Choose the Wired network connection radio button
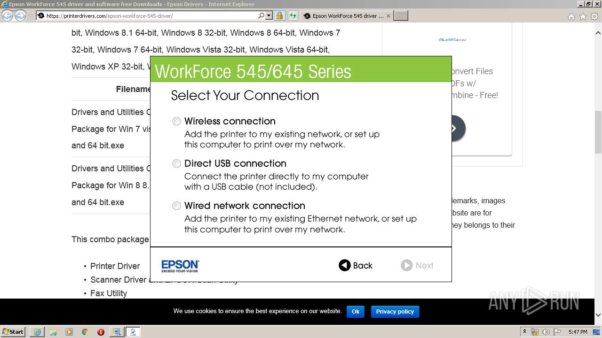Image resolution: width=602 pixels, height=338 pixels. [x=176, y=206]
